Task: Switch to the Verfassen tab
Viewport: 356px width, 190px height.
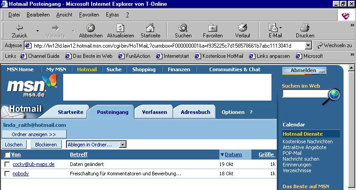Action: 154,112
